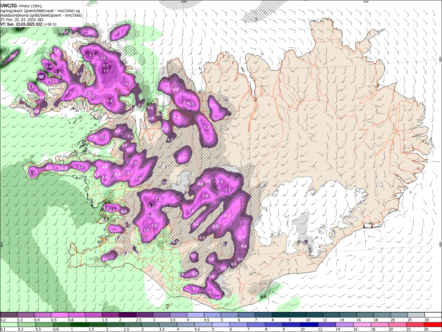Click the "2.3" precipitation value on the map

point(151,206)
